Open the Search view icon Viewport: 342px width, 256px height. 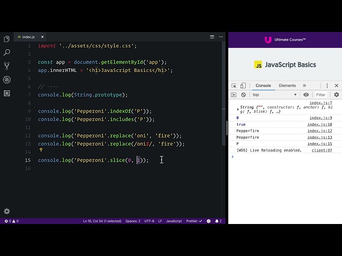[x=7, y=52]
